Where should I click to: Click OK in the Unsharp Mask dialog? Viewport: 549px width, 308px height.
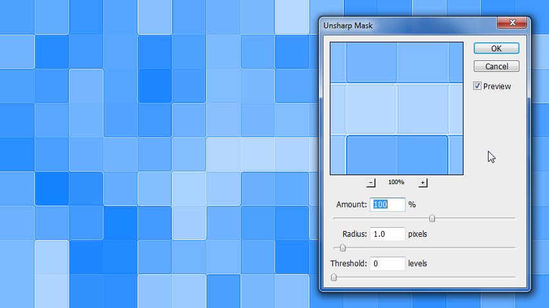coord(496,48)
